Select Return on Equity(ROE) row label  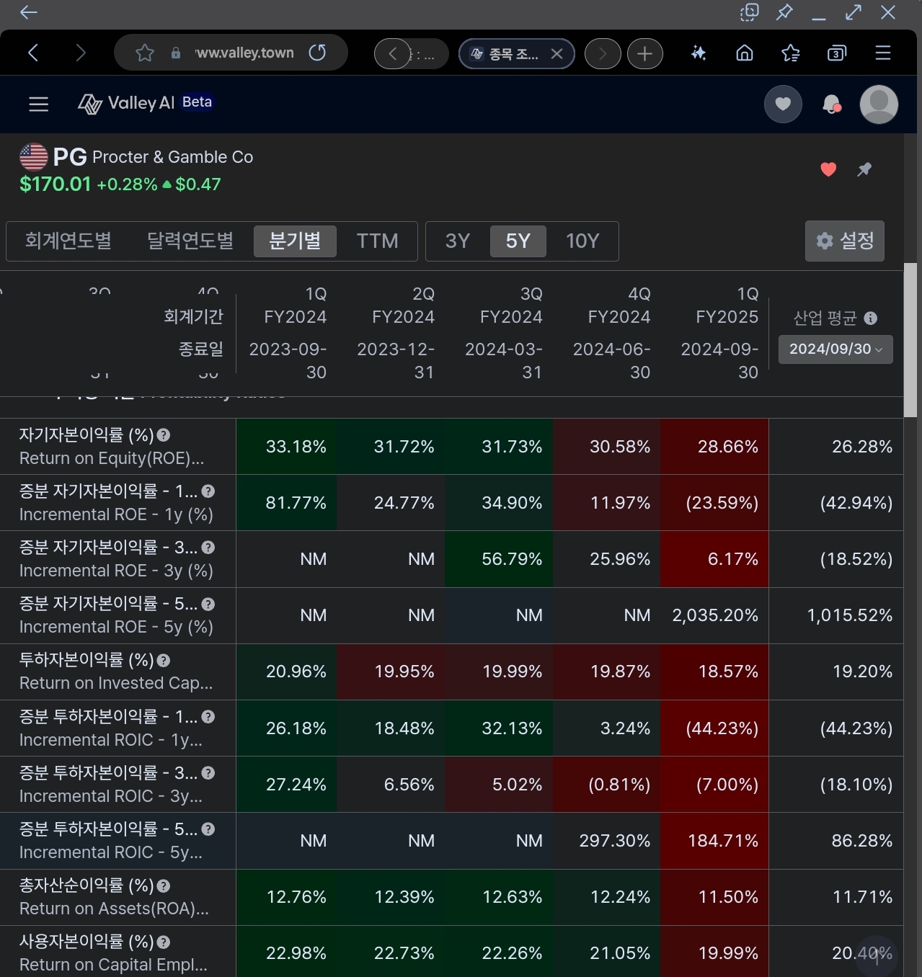coord(112,458)
